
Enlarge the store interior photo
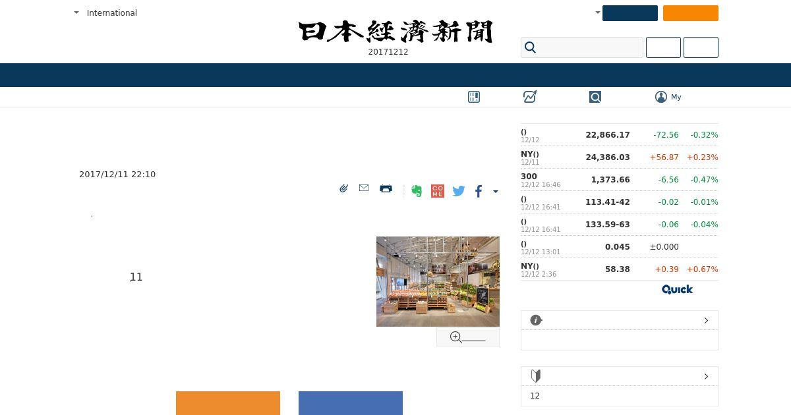click(438, 281)
